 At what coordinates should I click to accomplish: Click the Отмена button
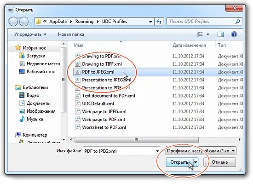(x=220, y=162)
